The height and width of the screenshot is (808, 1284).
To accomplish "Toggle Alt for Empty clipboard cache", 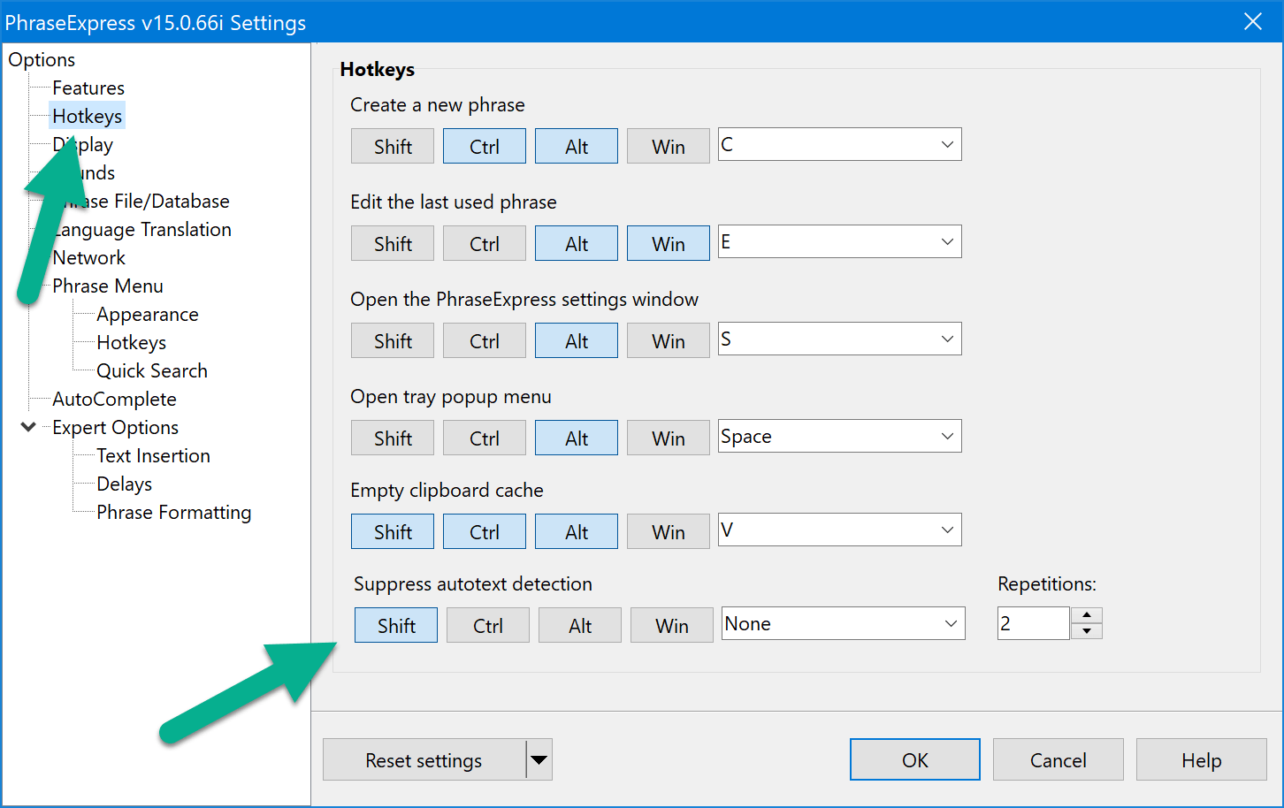I will (577, 532).
